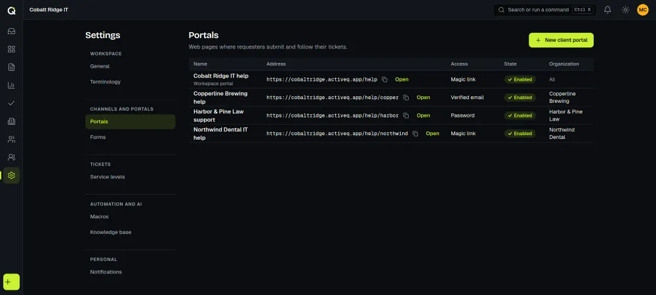Image resolution: width=656 pixels, height=295 pixels.
Task: Copy the Cobalt Ridge IT help address
Action: tap(384, 79)
